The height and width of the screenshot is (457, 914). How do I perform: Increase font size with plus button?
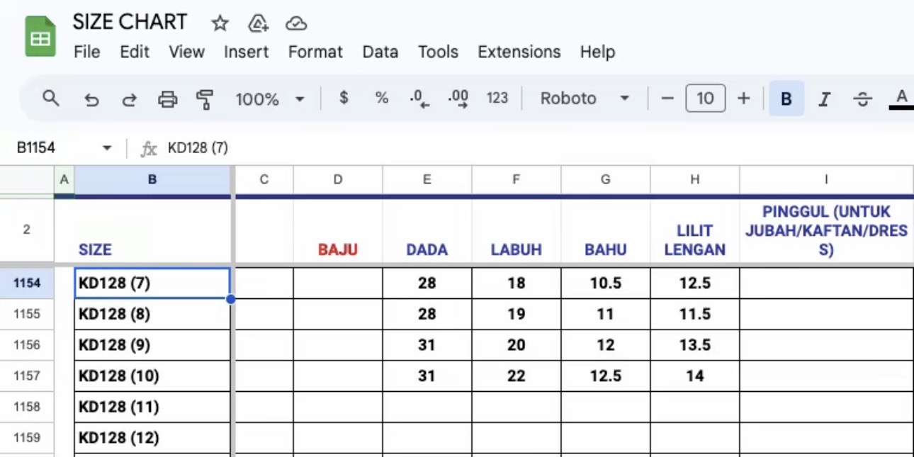click(x=743, y=98)
